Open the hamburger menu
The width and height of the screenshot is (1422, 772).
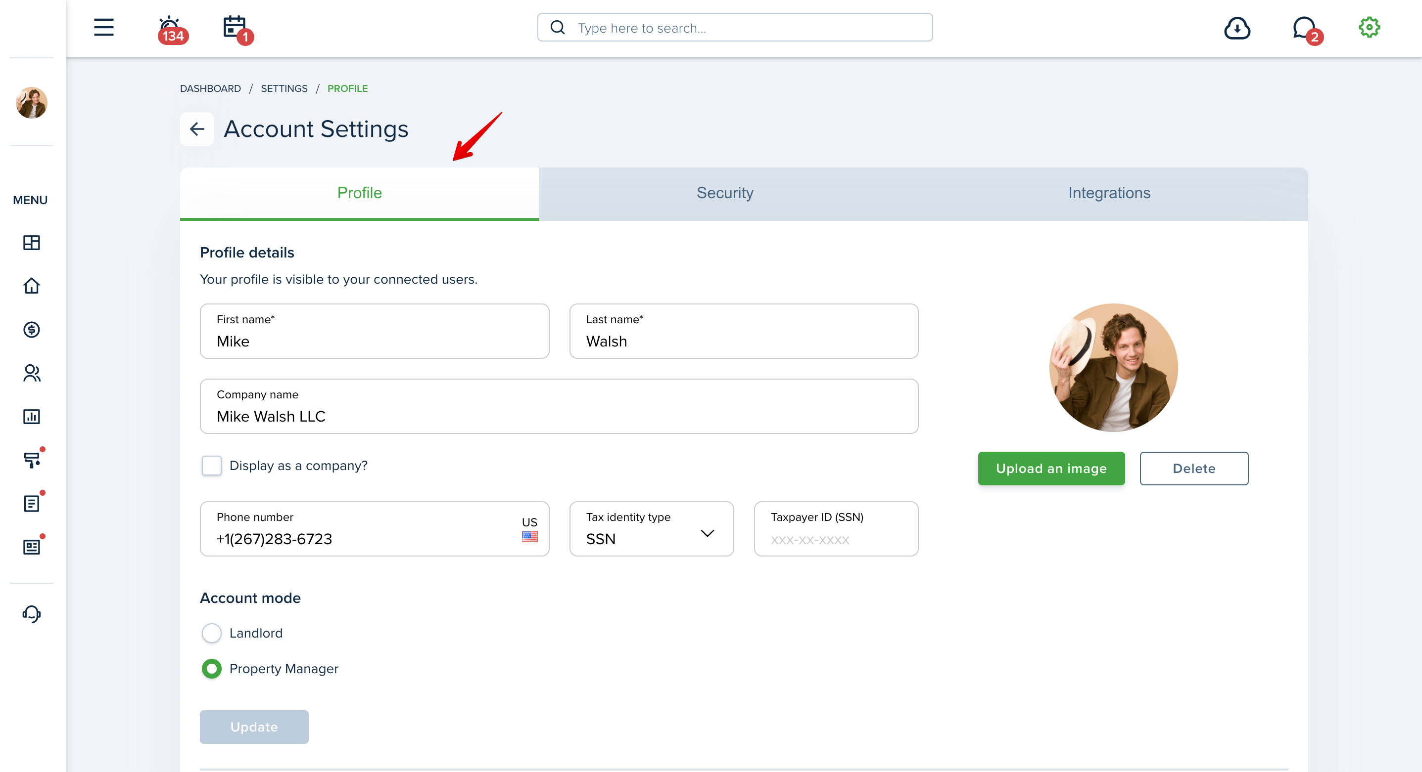(104, 28)
